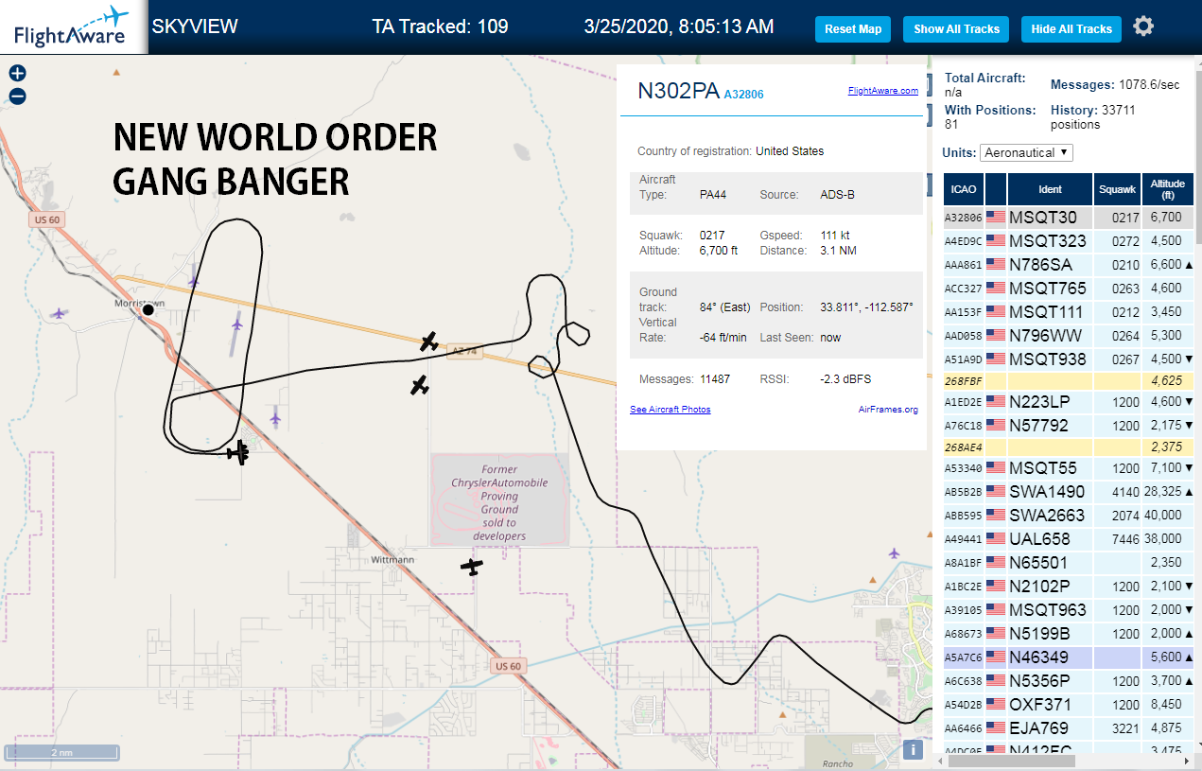Select the SWA2663 row
1202x771 pixels.
point(1069,516)
